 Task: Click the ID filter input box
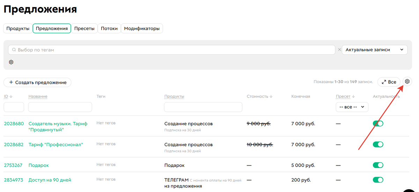[x=14, y=107]
